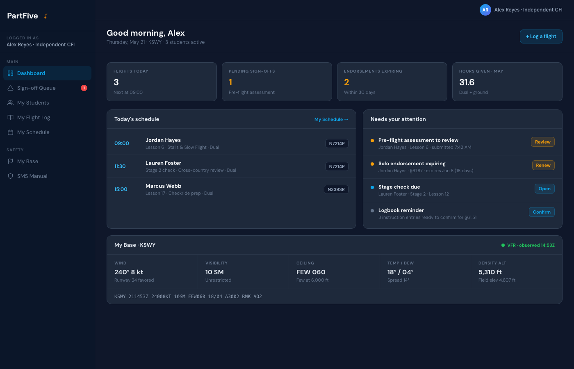The width and height of the screenshot is (574, 369).
Task: Select Jordan Hayes 09:00 lesson
Action: 231,143
